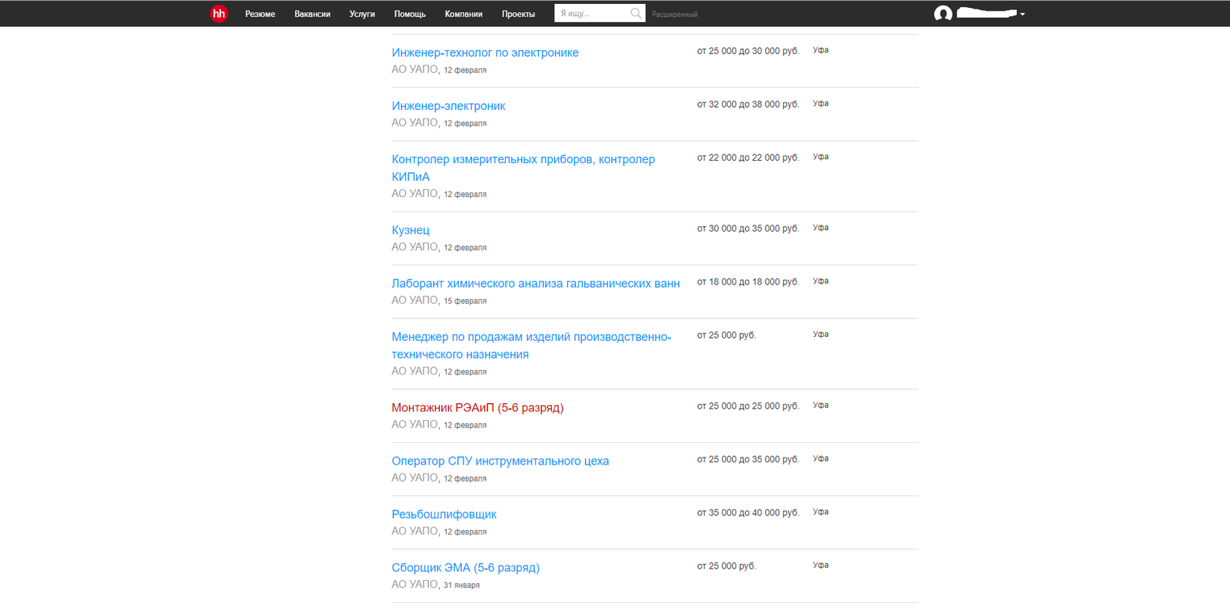Open vacancy Лаборант химического анализа
The height and width of the screenshot is (610, 1230).
536,283
